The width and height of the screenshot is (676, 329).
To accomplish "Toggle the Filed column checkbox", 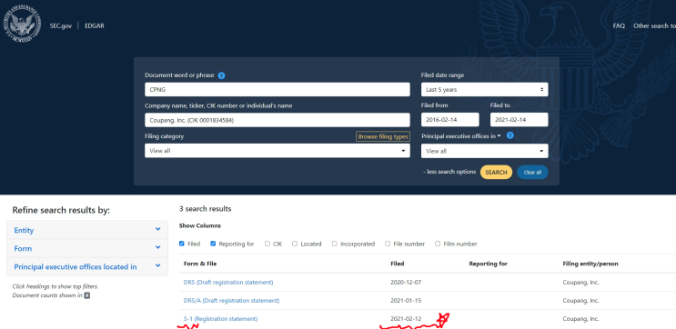I will (x=181, y=244).
